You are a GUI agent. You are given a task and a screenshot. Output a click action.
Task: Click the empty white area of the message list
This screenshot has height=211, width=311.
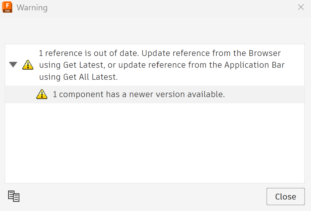[x=155, y=143]
